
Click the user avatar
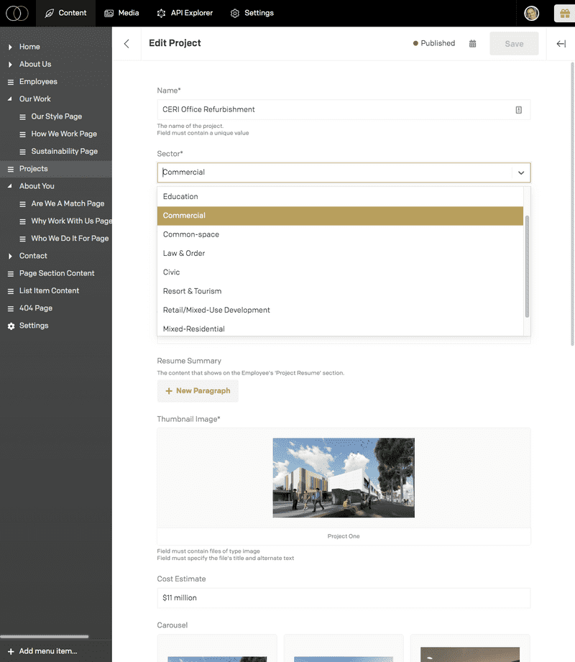532,13
